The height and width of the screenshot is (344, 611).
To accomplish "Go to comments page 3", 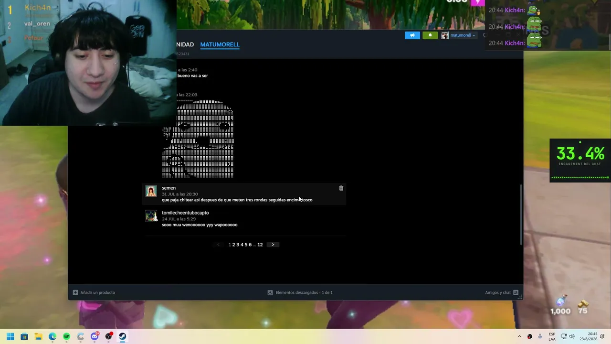I will tap(238, 245).
